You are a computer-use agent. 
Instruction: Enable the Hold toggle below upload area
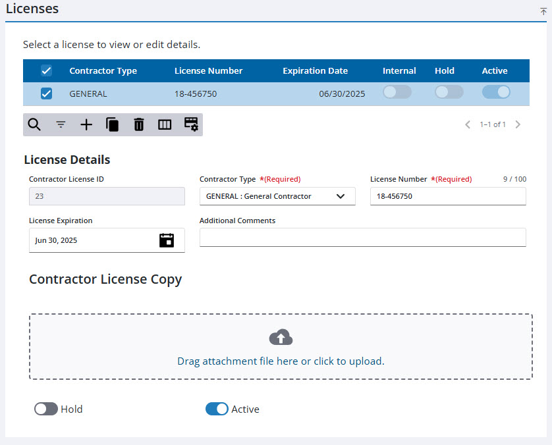pyautogui.click(x=46, y=409)
